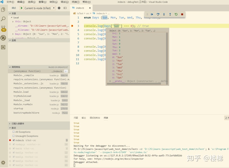Switch to the 问题 (Problems) panel tab
Image resolution: width=229 pixels, height=168 pixels.
[76, 118]
